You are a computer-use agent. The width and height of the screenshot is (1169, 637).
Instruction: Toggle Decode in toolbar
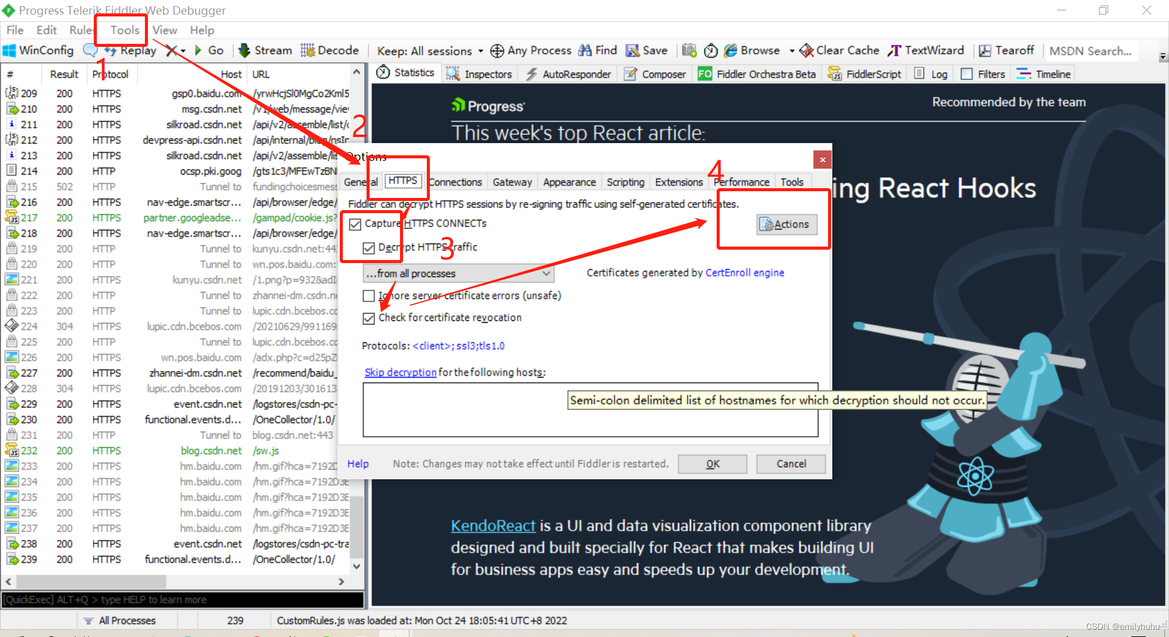click(330, 51)
